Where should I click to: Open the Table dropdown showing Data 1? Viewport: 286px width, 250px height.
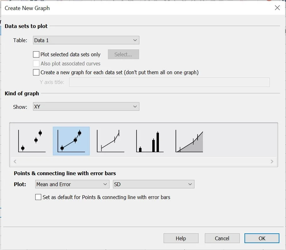pyautogui.click(x=86, y=40)
